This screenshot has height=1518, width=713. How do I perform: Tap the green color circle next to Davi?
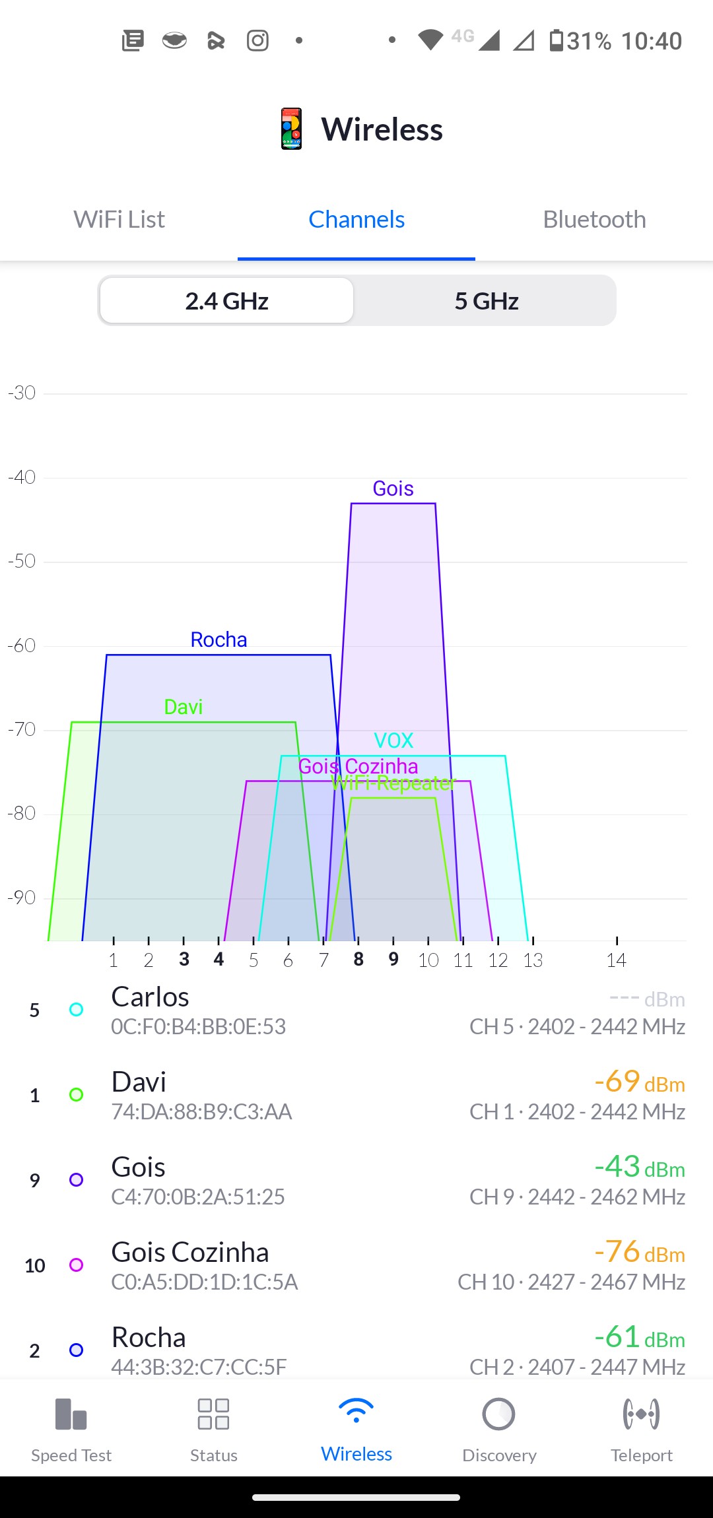click(x=77, y=1095)
